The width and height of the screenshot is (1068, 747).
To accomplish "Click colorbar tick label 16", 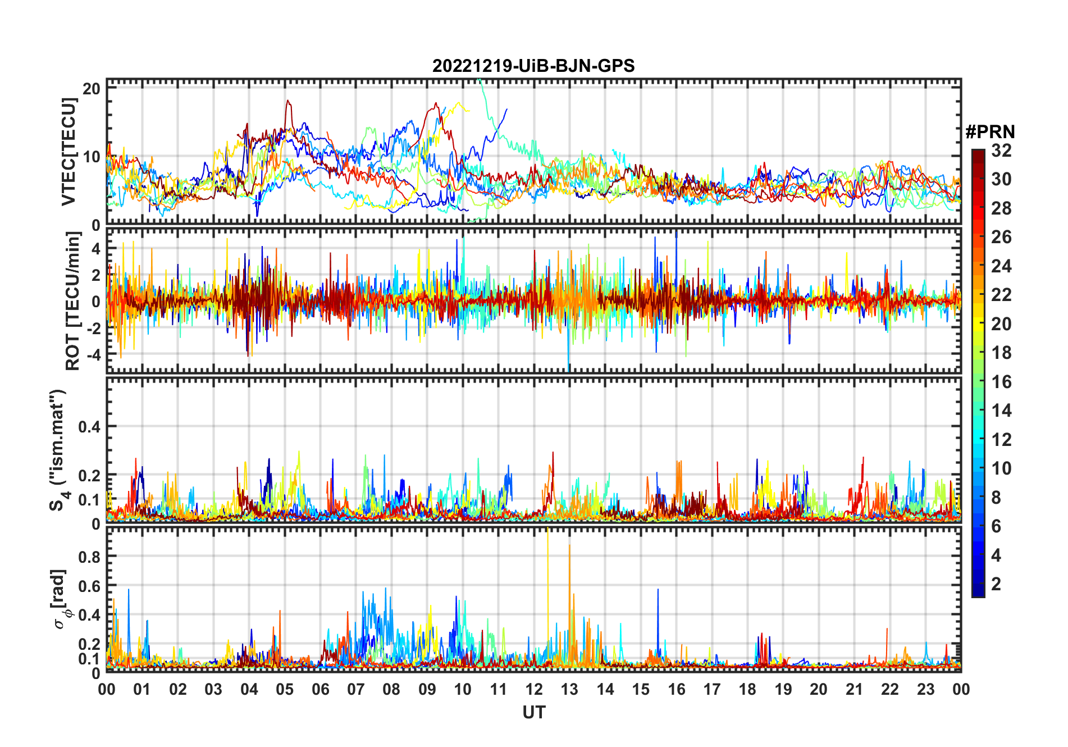I will point(1001,382).
